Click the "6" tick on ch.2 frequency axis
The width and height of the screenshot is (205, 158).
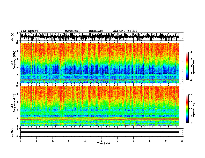18,102
